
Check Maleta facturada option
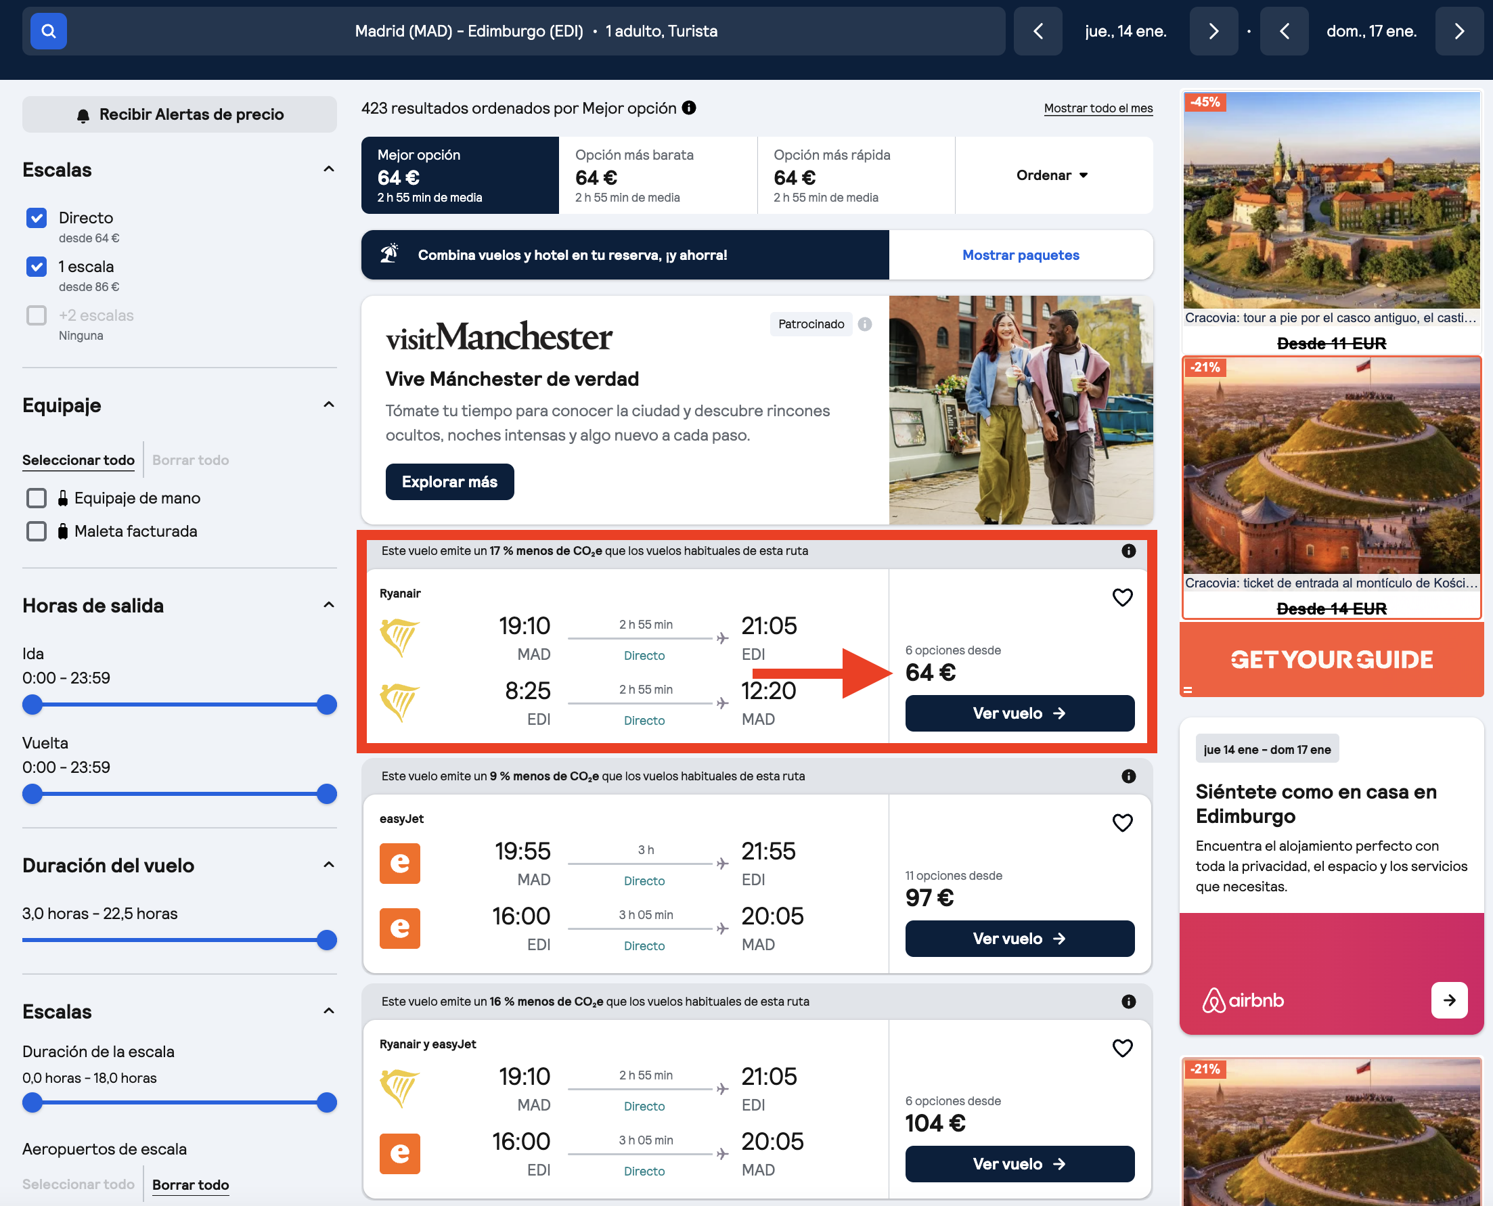(36, 531)
